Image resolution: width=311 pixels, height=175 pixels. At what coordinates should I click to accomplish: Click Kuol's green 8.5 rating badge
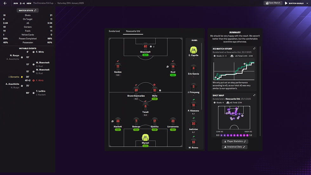coord(173,75)
